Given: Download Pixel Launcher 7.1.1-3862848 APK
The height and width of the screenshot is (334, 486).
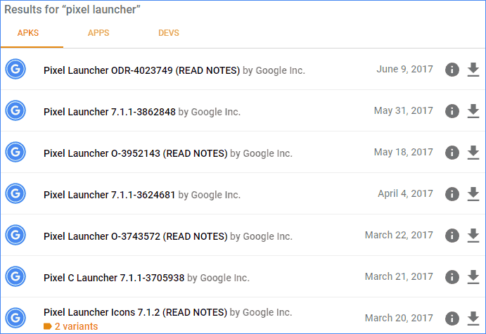Looking at the screenshot, I should coord(473,111).
